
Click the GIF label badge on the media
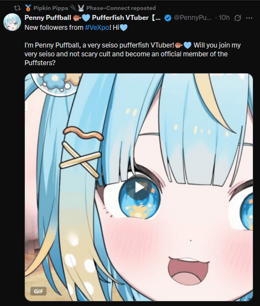tap(38, 291)
